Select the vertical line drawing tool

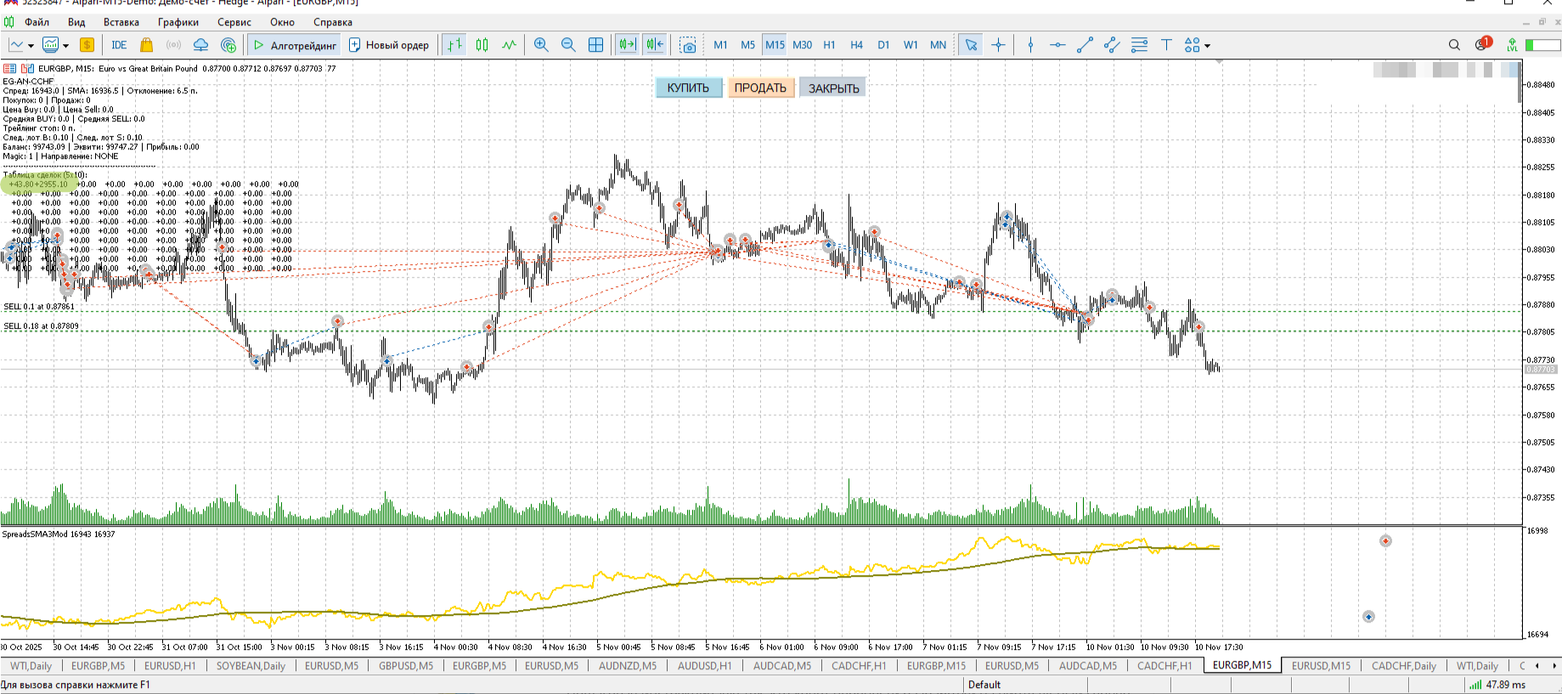(1030, 45)
